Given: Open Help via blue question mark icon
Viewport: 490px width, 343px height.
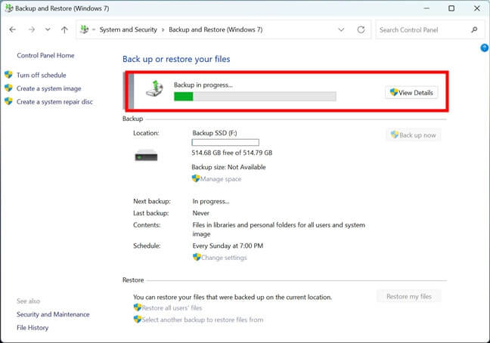Looking at the screenshot, I should (484, 48).
